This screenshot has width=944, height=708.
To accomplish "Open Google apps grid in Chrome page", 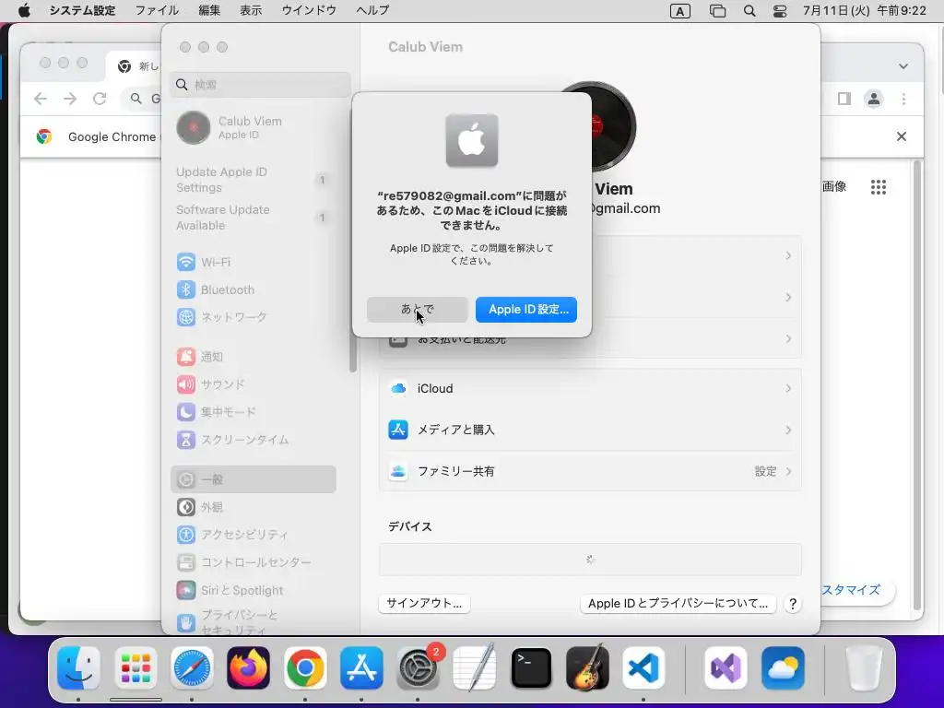I will click(879, 187).
